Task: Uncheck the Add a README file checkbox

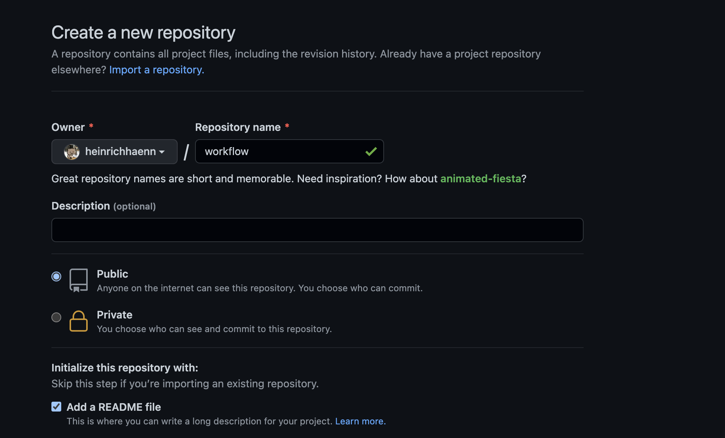Action: point(56,407)
